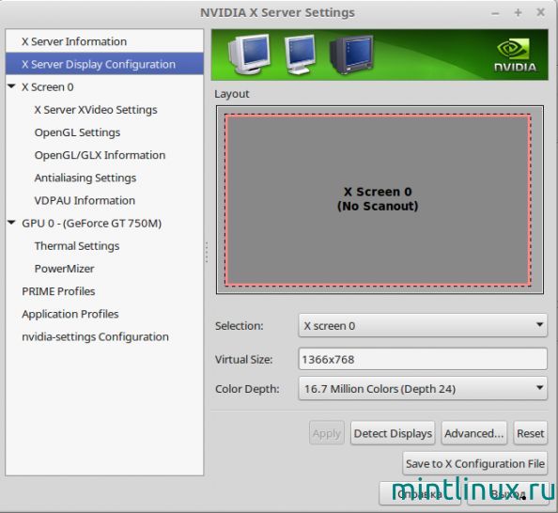
Task: Close the NVIDIA X Server Settings window
Action: tap(540, 12)
